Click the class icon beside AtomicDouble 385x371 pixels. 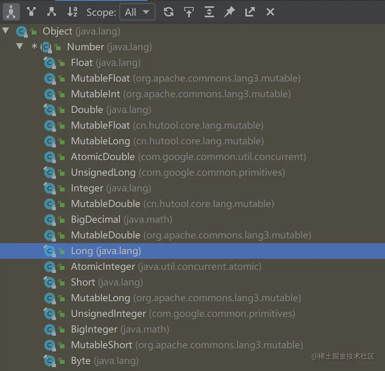pos(50,157)
